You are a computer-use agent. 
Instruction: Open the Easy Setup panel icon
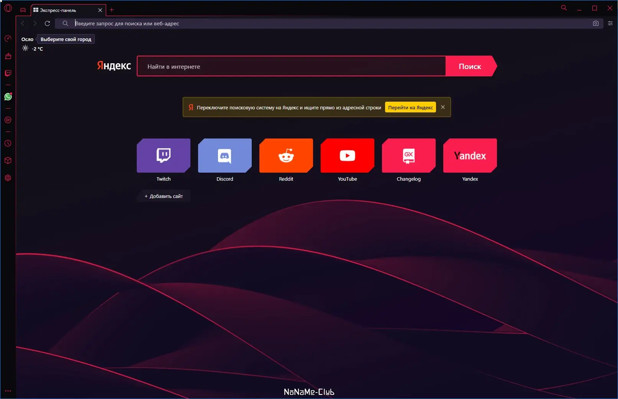(610, 23)
